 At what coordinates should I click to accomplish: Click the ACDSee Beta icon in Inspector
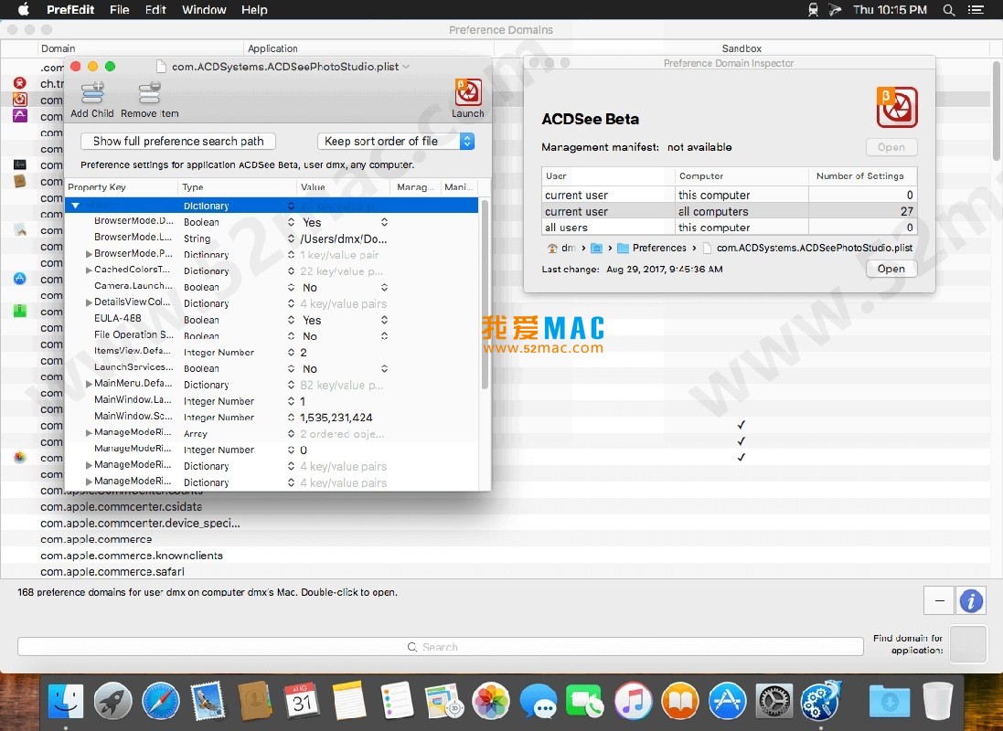pyautogui.click(x=897, y=107)
